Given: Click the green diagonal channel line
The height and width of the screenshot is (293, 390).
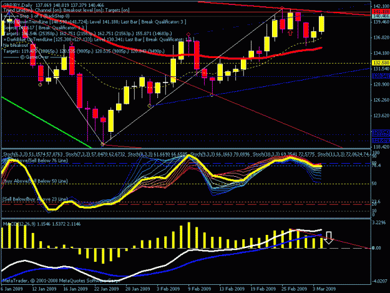Looking at the screenshot, I should [x=47, y=122].
